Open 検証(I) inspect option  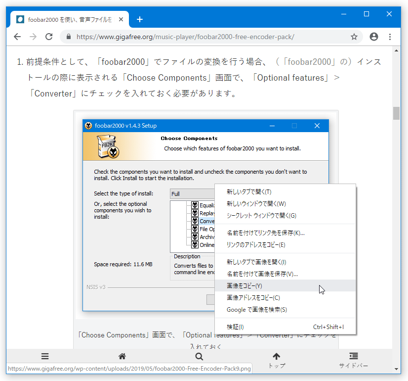pos(285,327)
